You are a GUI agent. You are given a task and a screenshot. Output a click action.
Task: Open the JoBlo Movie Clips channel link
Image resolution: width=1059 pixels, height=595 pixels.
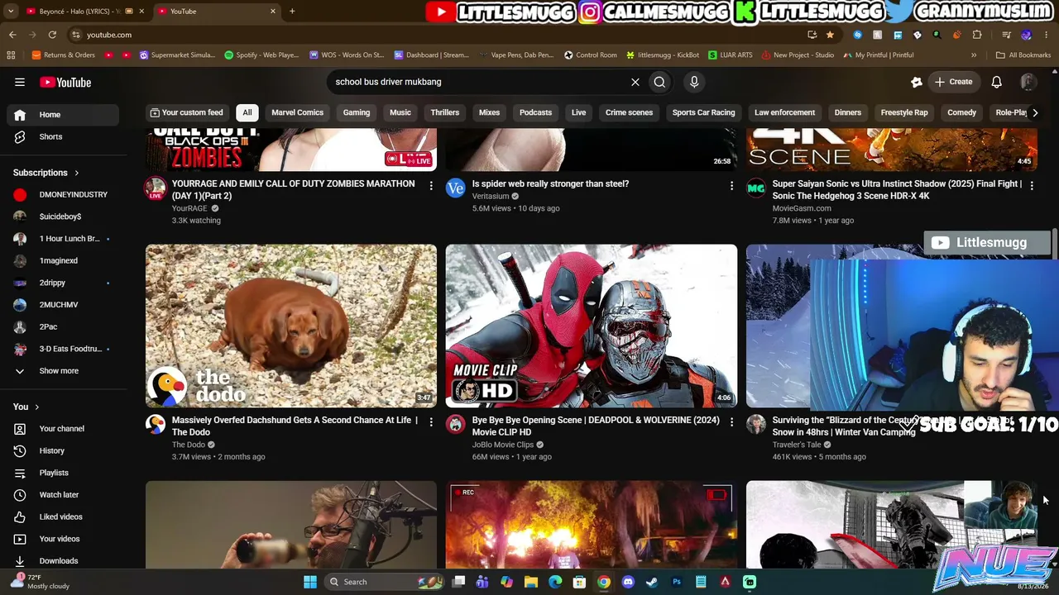(503, 445)
